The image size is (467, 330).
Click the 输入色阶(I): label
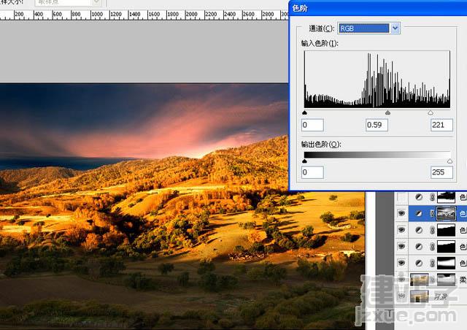[x=320, y=44]
